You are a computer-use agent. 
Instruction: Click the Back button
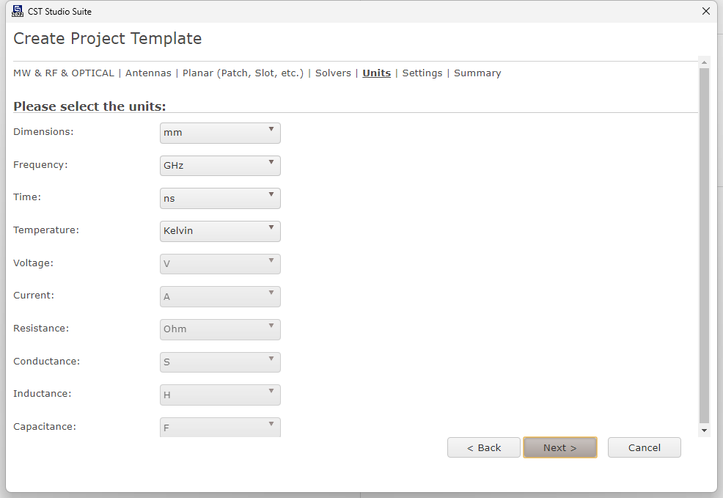tap(484, 447)
